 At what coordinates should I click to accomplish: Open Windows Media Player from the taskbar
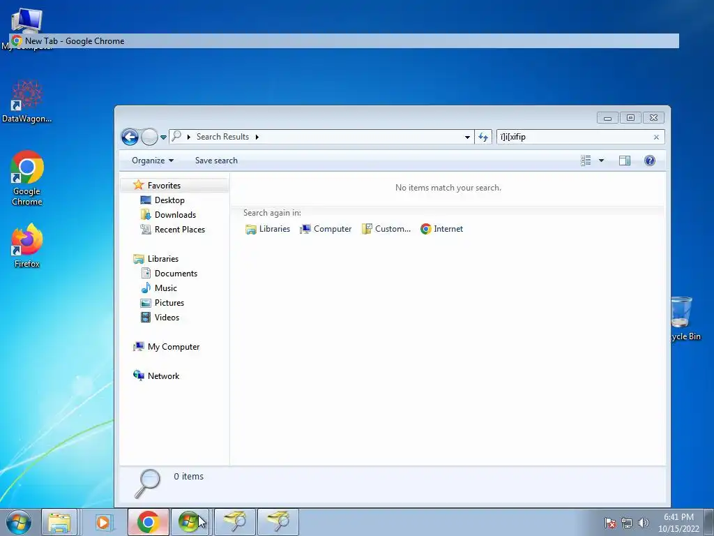point(103,522)
